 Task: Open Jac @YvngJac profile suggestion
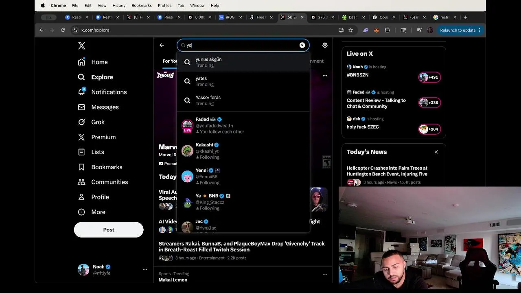(243, 224)
